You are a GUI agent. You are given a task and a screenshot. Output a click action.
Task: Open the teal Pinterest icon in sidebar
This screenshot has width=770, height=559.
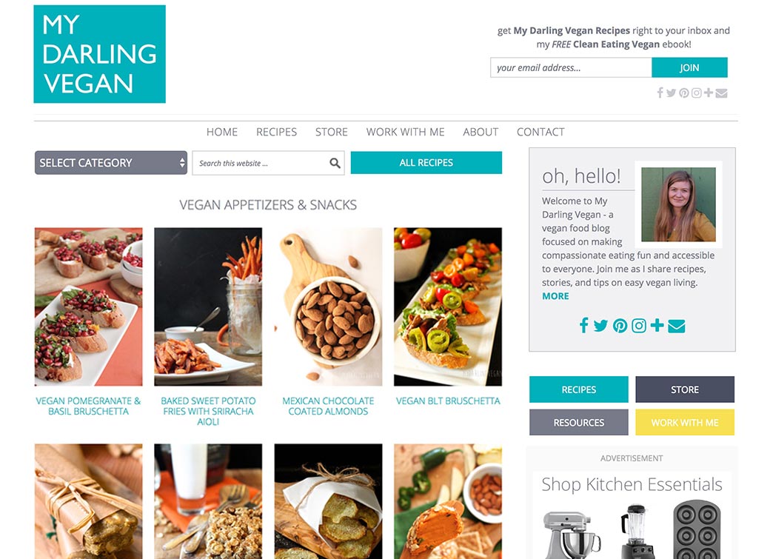(x=620, y=325)
